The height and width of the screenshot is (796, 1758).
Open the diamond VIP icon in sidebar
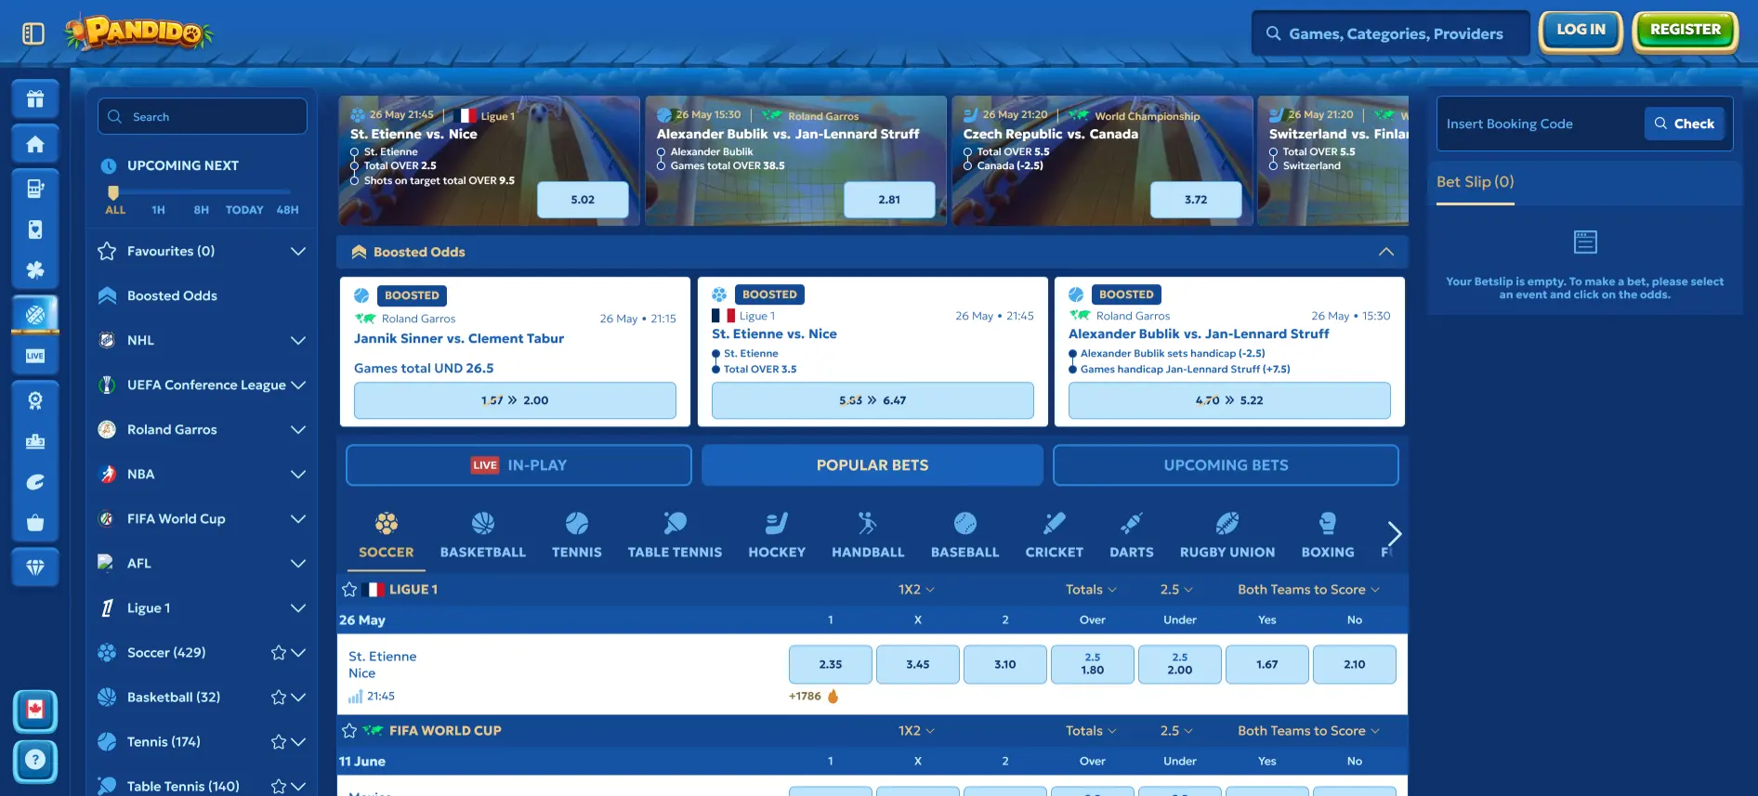(x=35, y=568)
